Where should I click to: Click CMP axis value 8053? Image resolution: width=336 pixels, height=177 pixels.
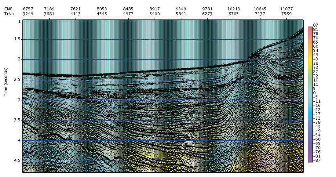(x=102, y=9)
